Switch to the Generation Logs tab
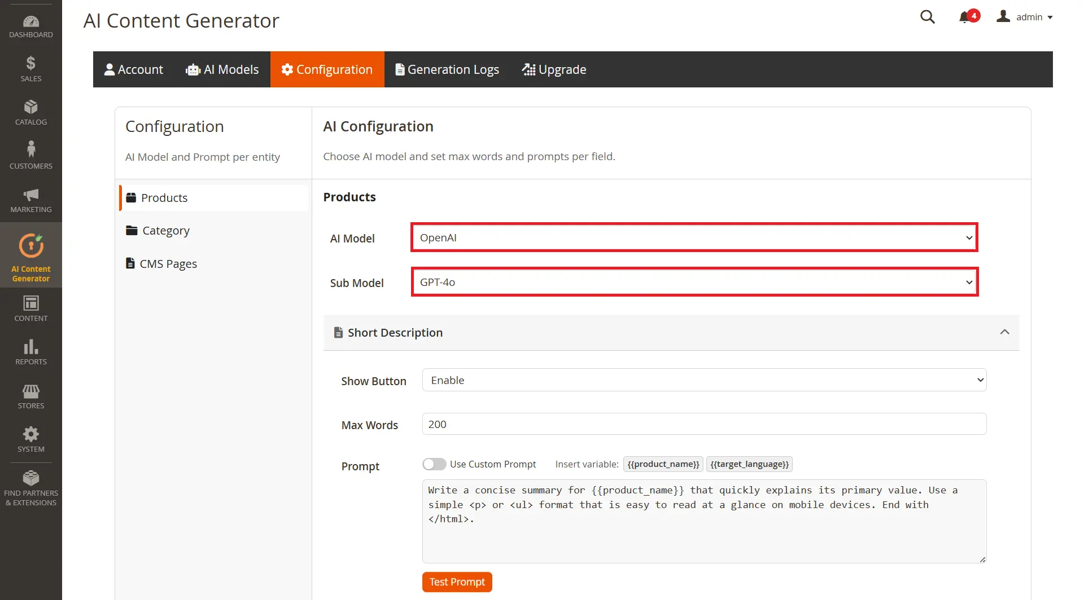The image size is (1084, 600). 447,69
